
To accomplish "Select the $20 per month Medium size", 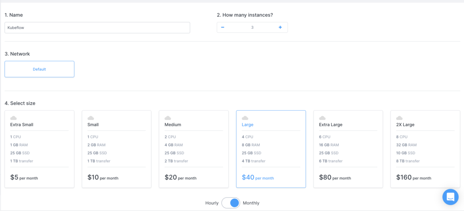I will pyautogui.click(x=194, y=149).
